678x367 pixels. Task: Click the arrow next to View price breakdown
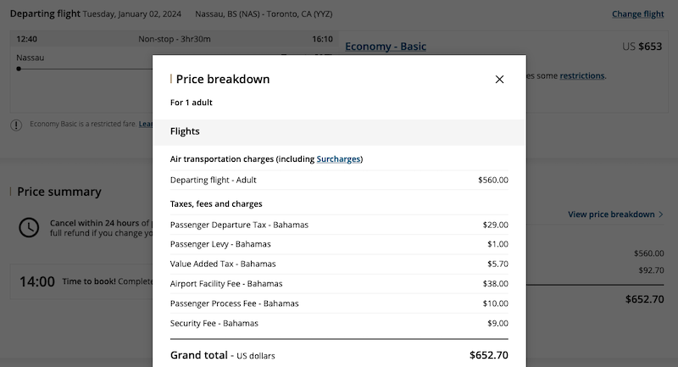point(661,214)
